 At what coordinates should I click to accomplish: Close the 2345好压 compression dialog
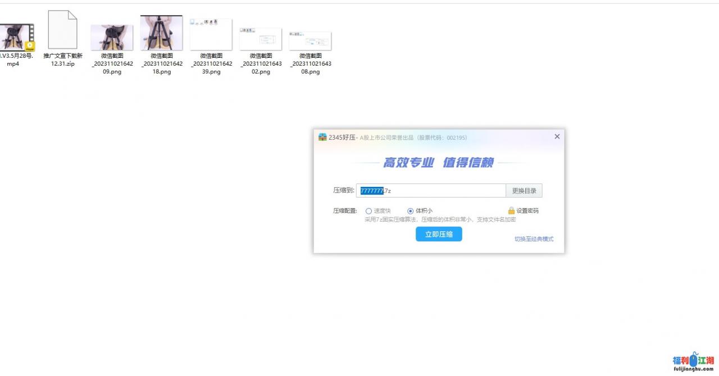[557, 136]
